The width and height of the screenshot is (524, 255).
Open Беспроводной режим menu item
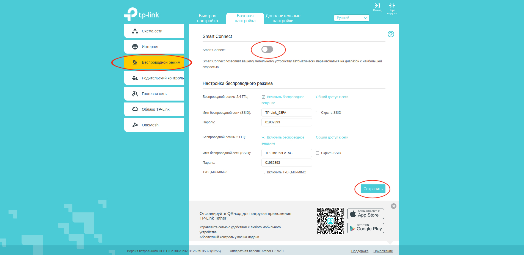154,62
